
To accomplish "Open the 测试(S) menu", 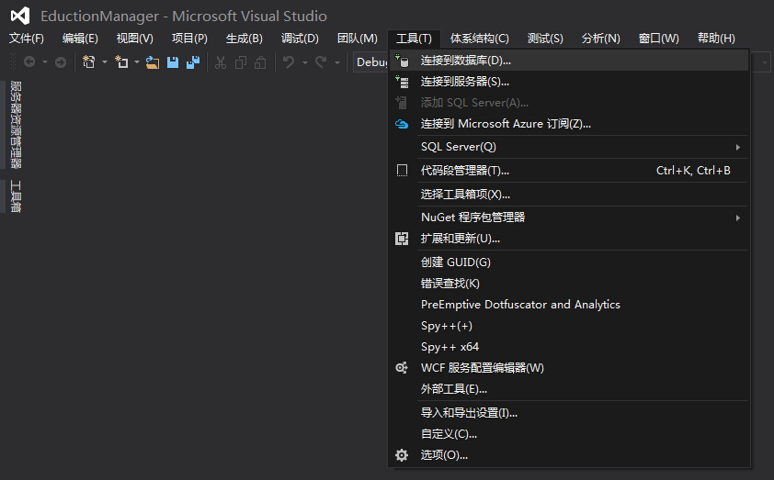I will (x=545, y=39).
